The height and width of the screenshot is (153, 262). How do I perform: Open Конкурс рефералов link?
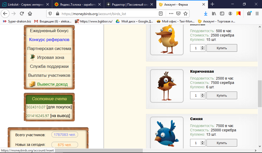[49, 40]
